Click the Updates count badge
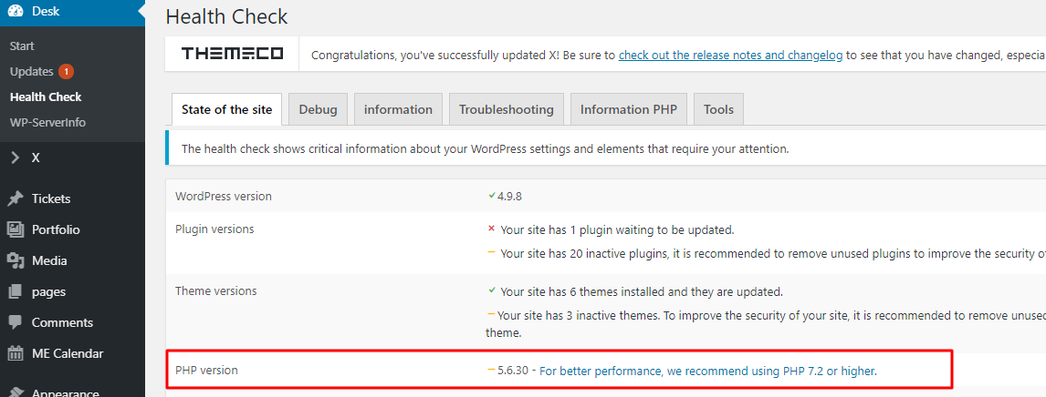 (x=66, y=71)
